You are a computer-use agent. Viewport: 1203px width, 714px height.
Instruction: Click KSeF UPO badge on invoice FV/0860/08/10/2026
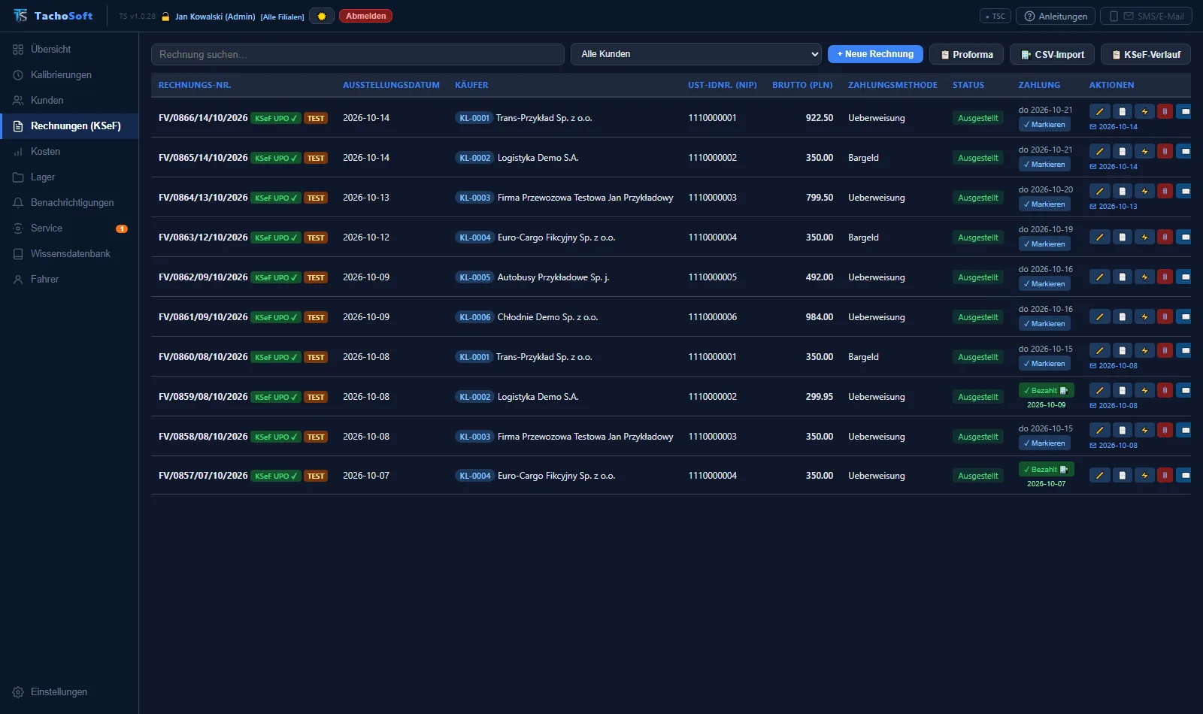coord(276,357)
